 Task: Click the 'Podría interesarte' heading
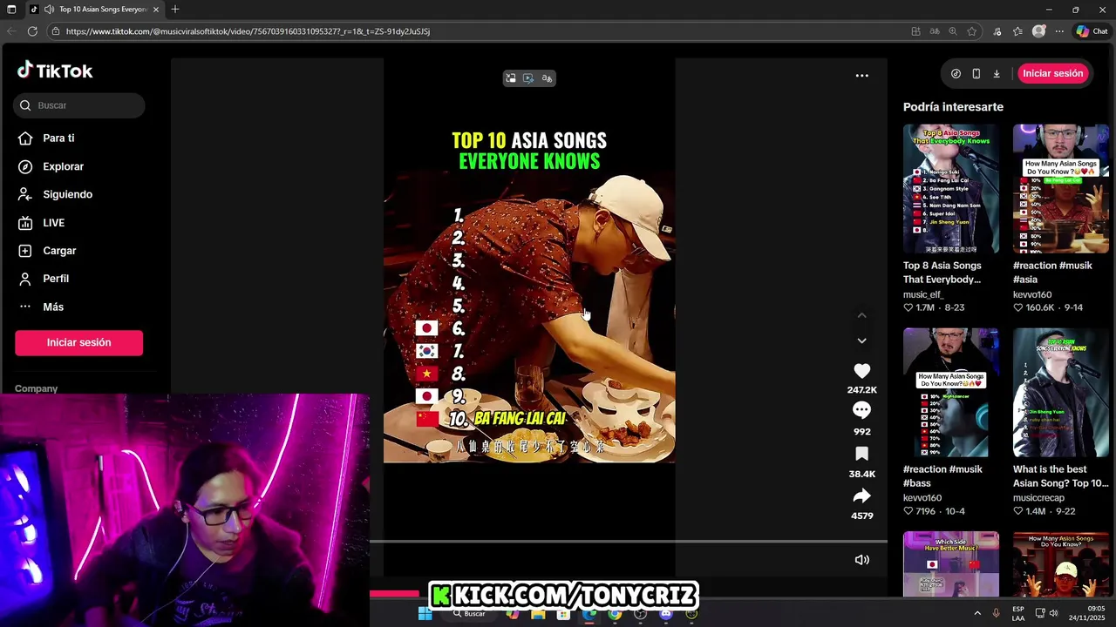tap(953, 107)
